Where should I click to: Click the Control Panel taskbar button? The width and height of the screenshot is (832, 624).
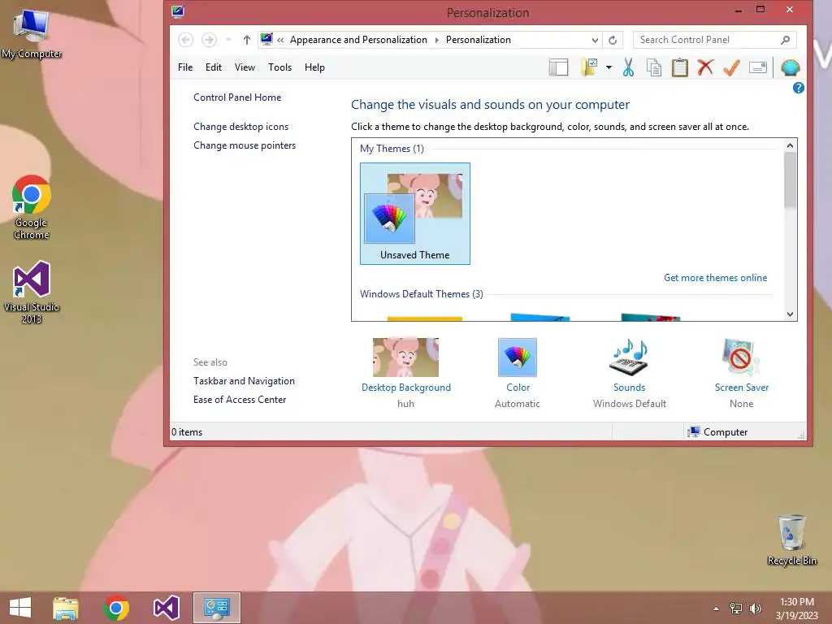[216, 608]
